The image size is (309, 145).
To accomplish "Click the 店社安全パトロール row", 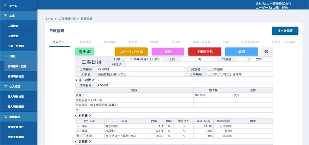I will pyautogui.click(x=174, y=100).
